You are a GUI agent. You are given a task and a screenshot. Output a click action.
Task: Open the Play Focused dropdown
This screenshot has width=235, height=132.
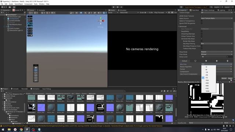click(160, 12)
